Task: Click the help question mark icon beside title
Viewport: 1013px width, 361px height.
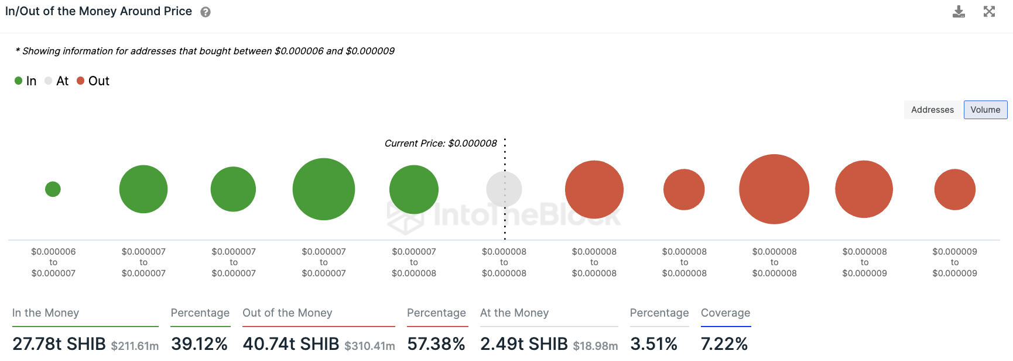Action: pyautogui.click(x=206, y=12)
